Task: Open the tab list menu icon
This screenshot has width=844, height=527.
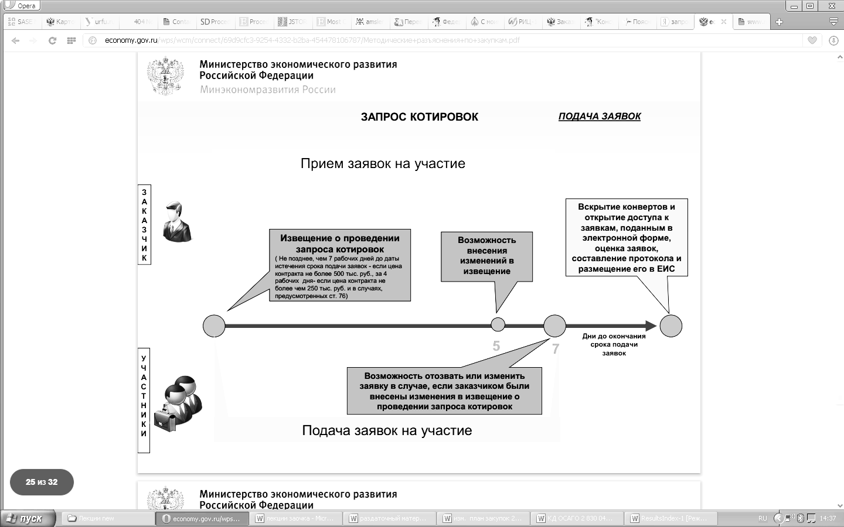Action: [x=833, y=22]
